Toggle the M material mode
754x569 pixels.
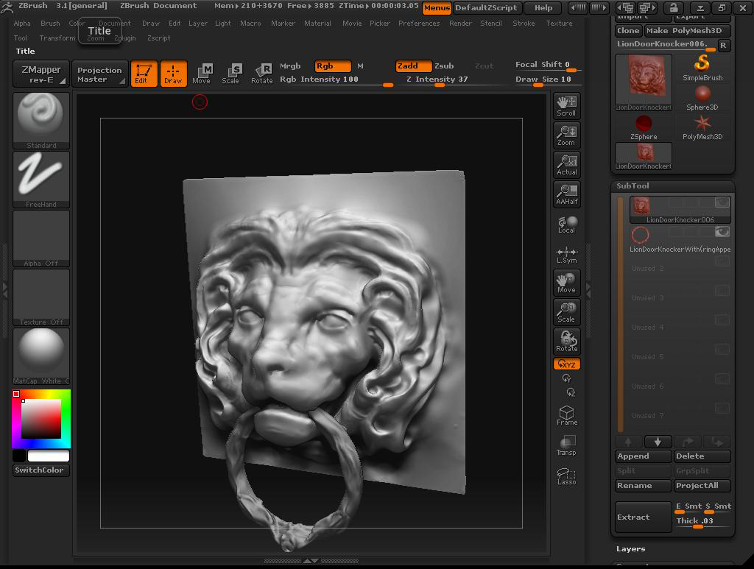(x=360, y=66)
